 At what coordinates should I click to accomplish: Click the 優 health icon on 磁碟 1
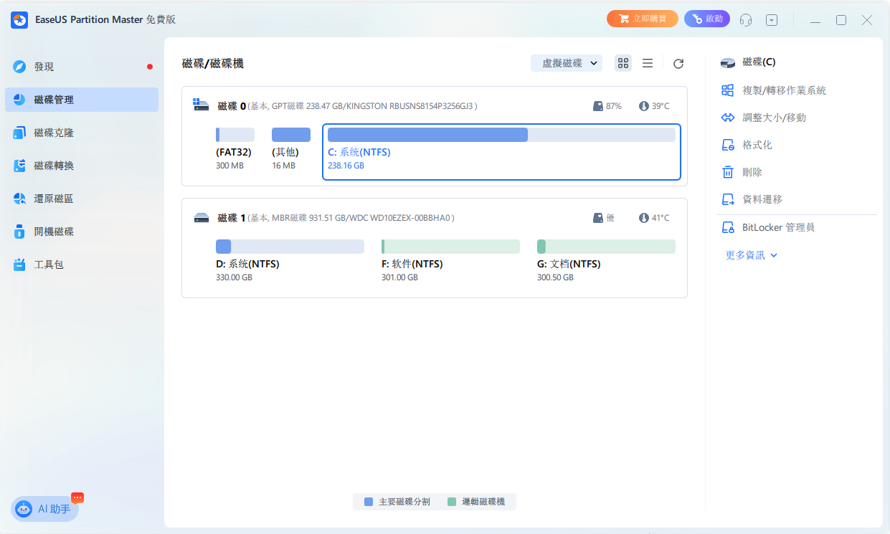pyautogui.click(x=598, y=218)
